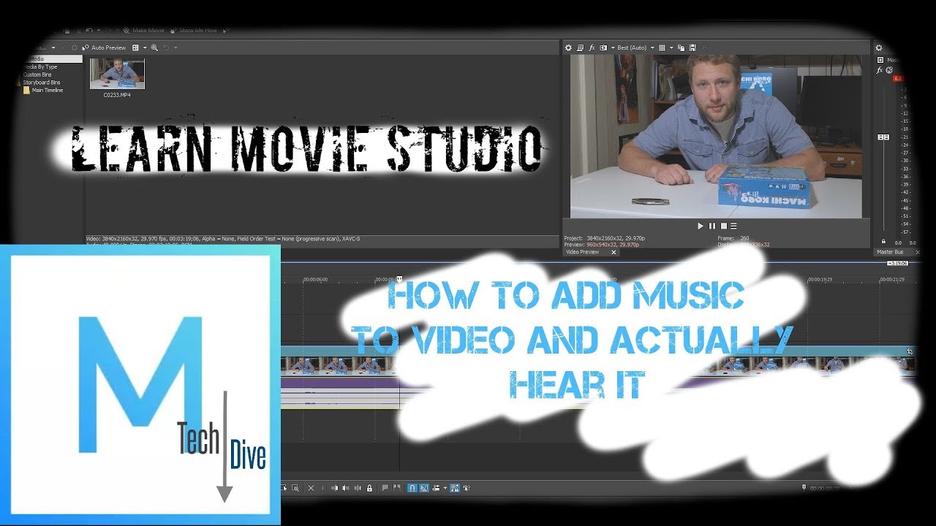This screenshot has width=936, height=526.
Task: Click Master Bus automation settings icon
Action: click(x=889, y=70)
